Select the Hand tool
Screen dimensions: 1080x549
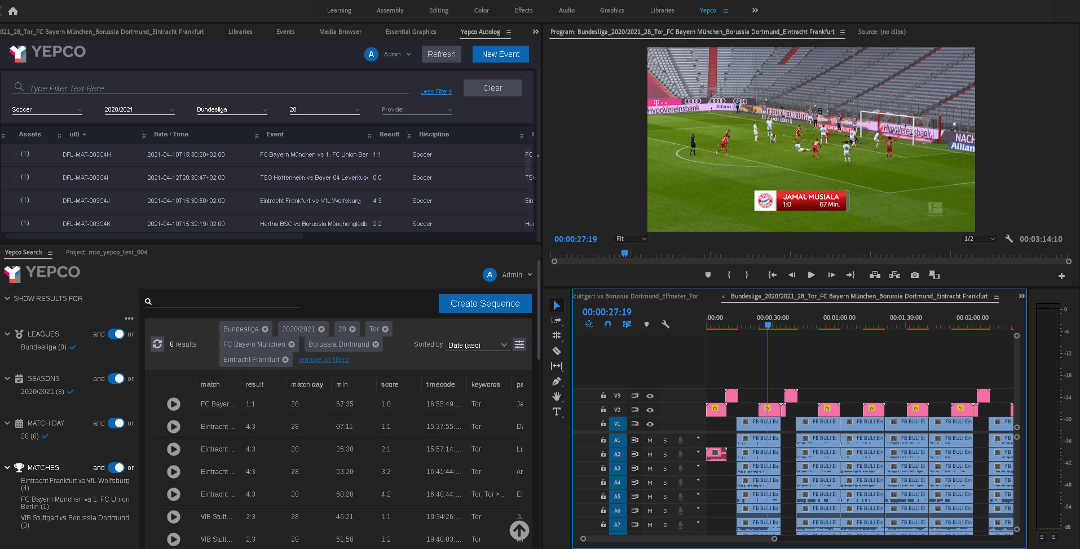click(x=557, y=396)
